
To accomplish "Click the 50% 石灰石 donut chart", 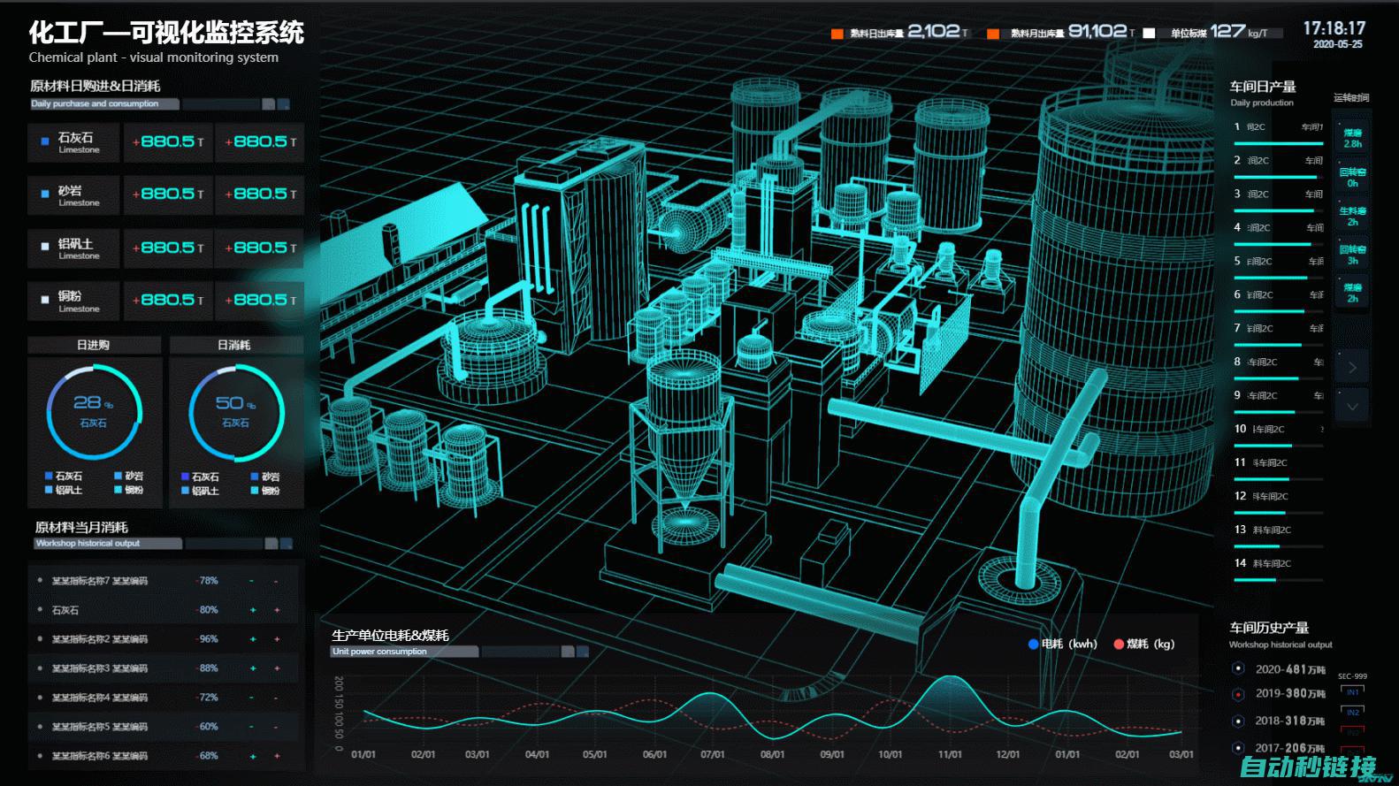I will (236, 411).
